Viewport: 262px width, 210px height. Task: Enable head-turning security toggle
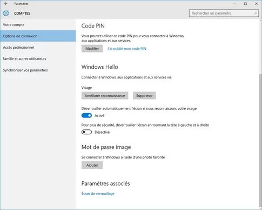(x=86, y=132)
